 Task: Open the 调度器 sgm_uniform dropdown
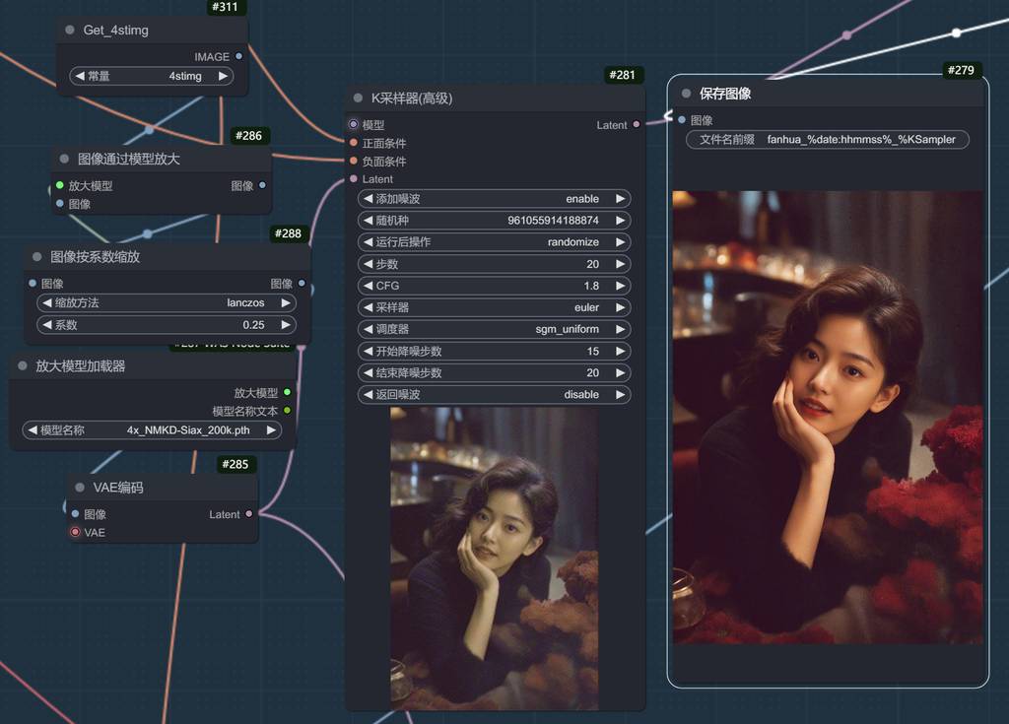click(495, 329)
